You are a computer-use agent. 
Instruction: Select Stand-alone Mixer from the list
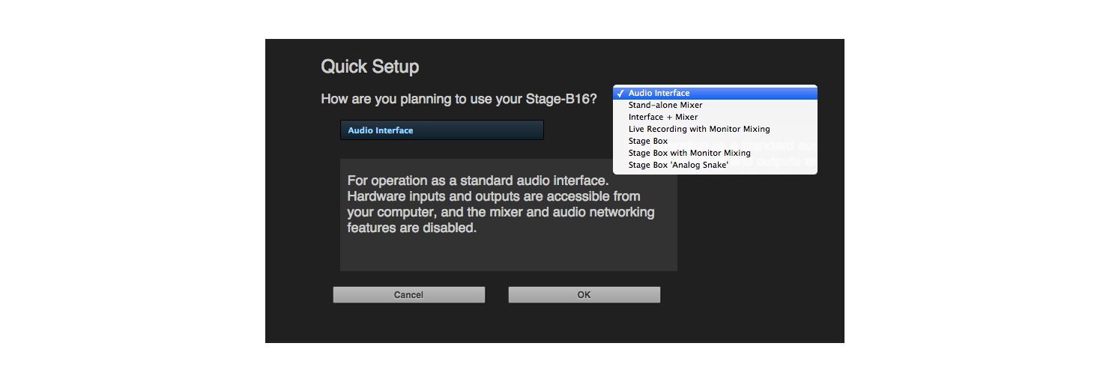665,105
